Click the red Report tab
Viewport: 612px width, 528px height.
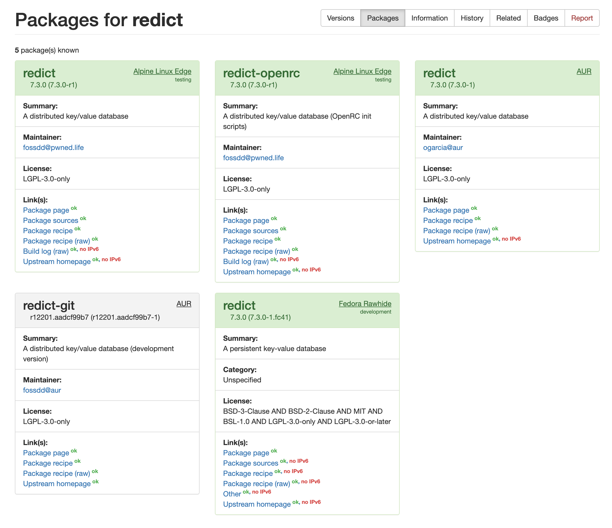click(581, 18)
